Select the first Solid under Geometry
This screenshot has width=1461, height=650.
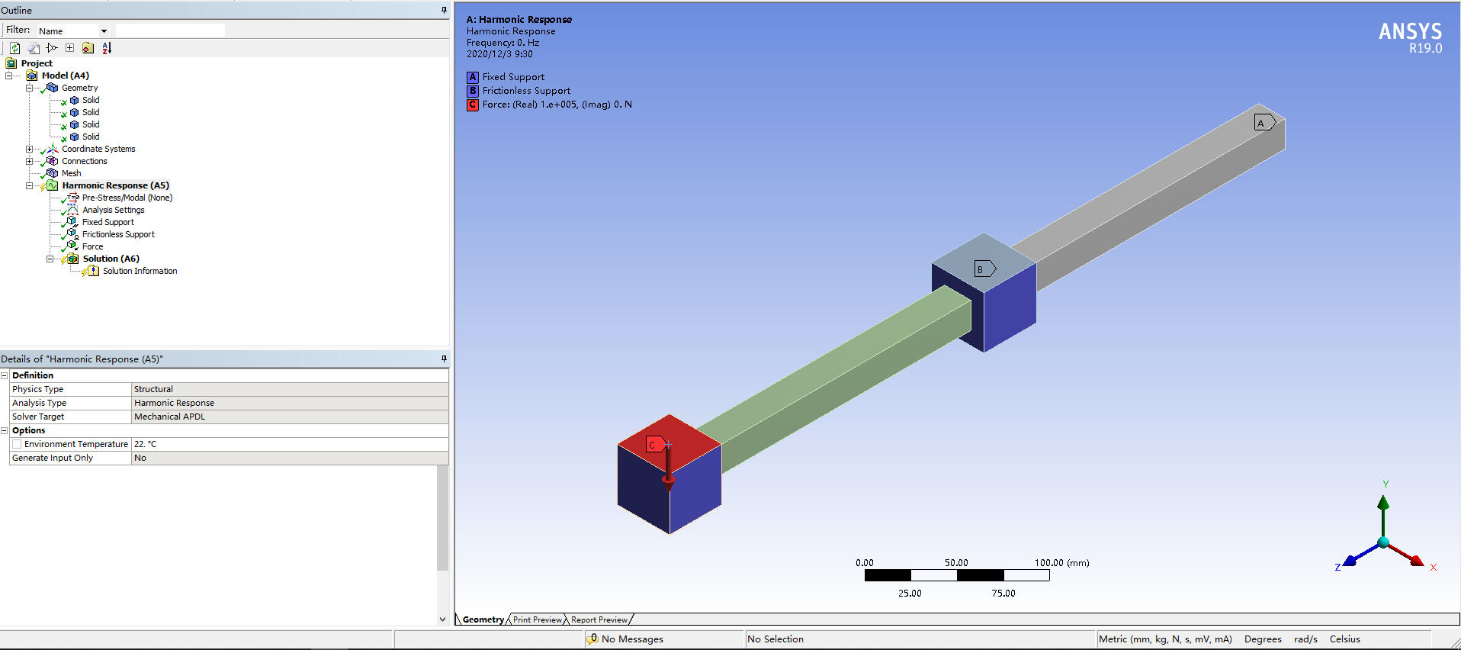[91, 100]
